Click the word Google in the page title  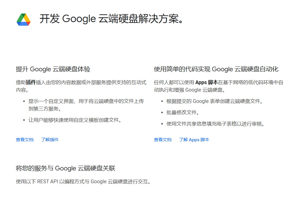click(x=79, y=19)
